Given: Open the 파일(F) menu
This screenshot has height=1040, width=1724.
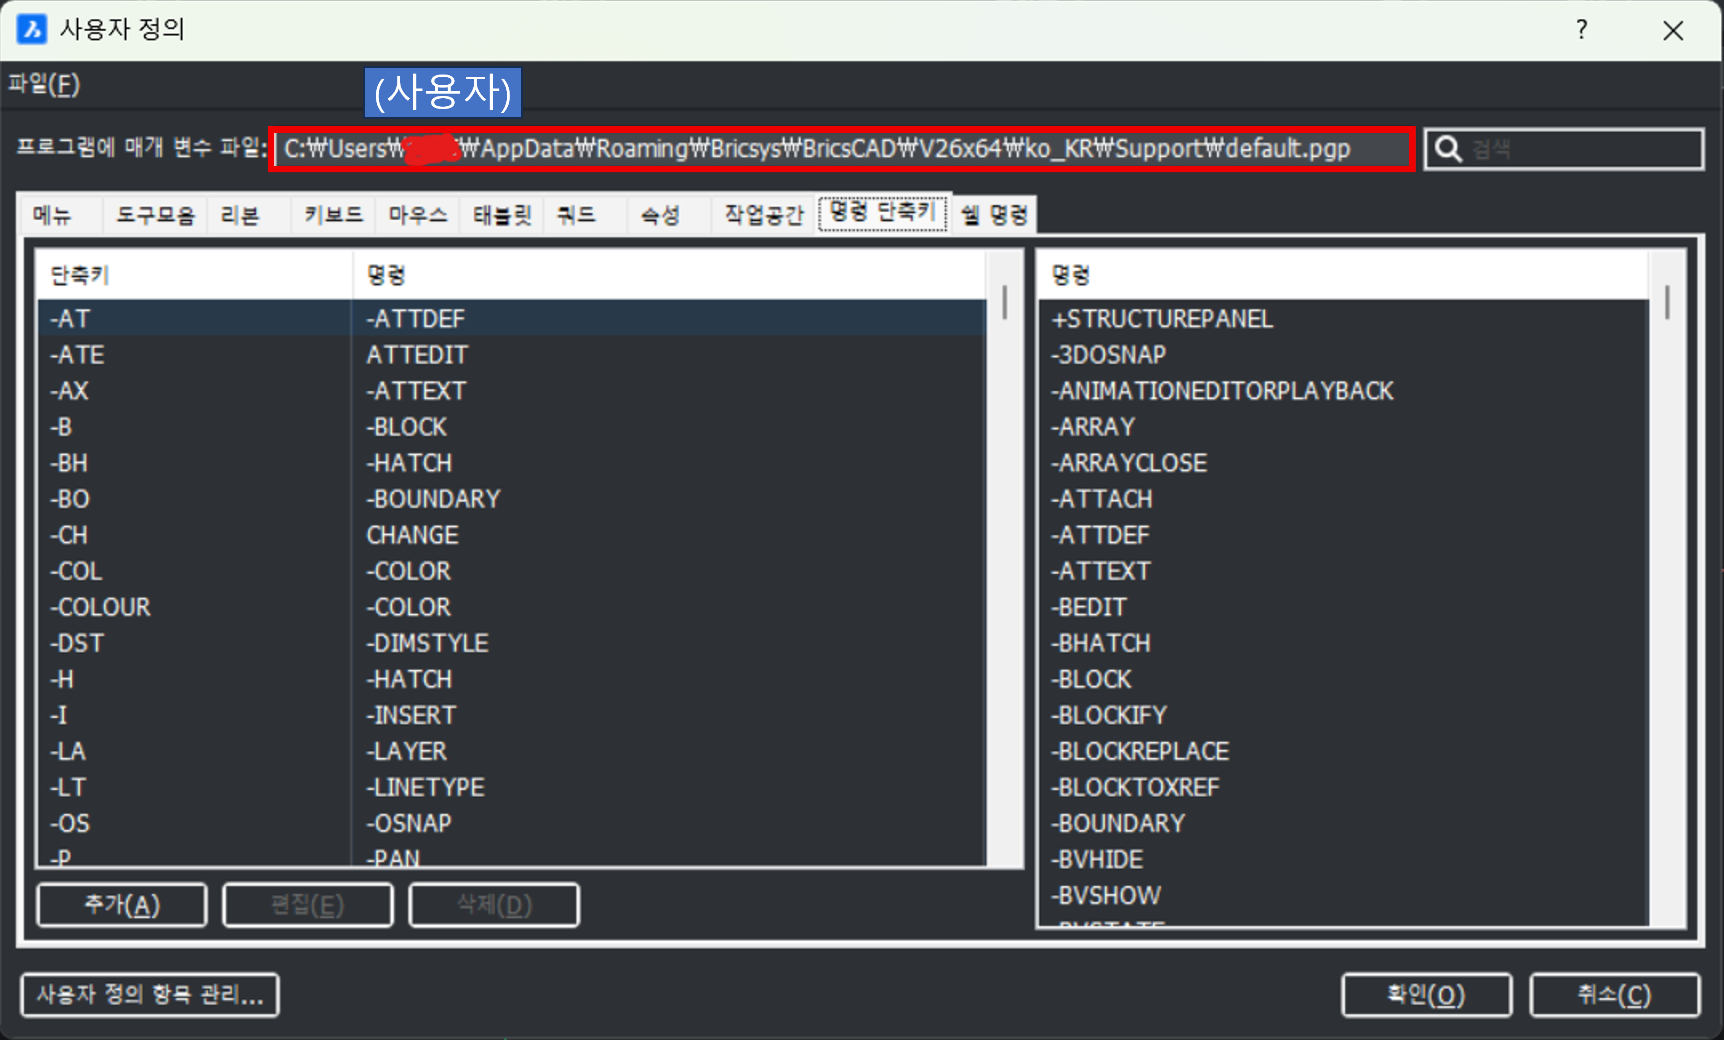Looking at the screenshot, I should click(44, 85).
